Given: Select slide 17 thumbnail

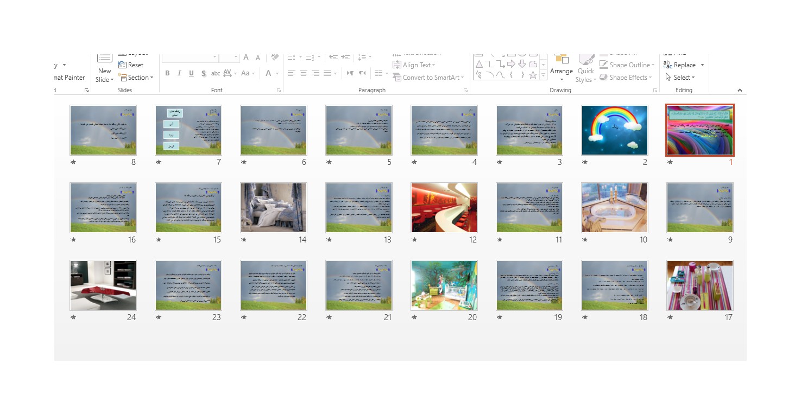Looking at the screenshot, I should [700, 285].
